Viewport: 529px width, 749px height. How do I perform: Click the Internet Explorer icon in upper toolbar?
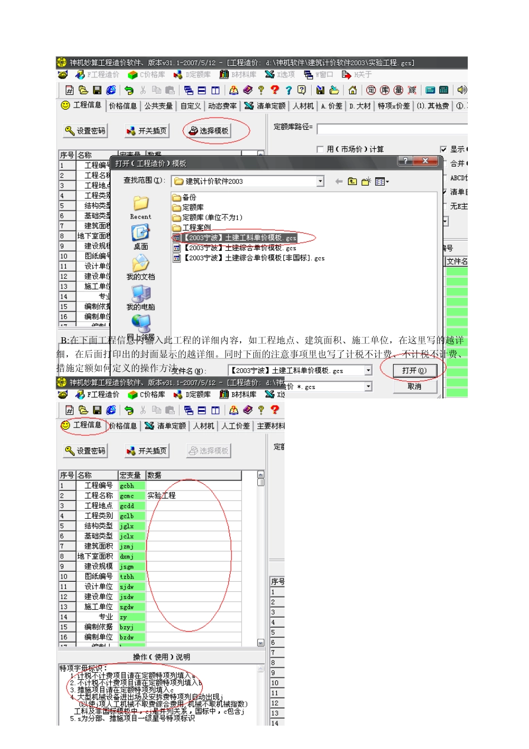click(111, 90)
